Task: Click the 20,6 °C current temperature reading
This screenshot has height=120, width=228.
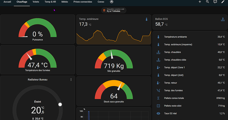Action: tap(38, 119)
